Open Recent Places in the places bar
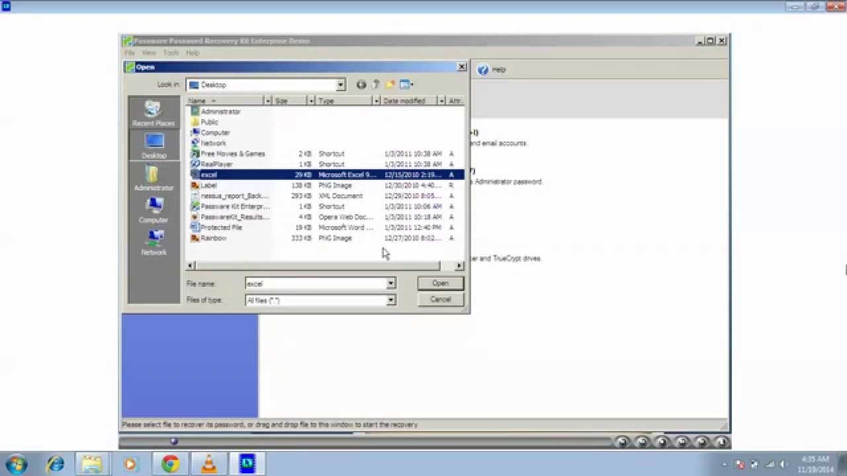 point(154,113)
